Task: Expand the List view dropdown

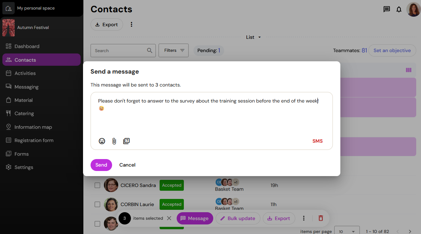Action: (254, 37)
